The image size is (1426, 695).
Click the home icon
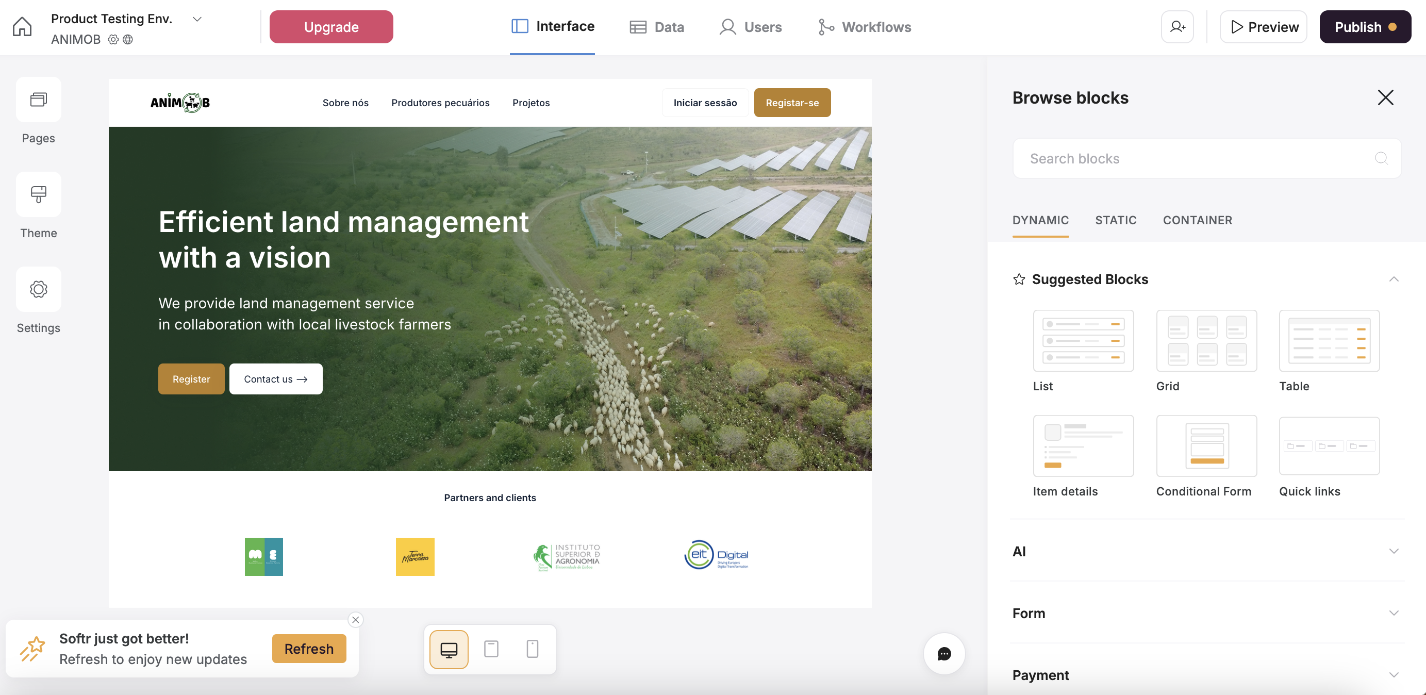(22, 26)
